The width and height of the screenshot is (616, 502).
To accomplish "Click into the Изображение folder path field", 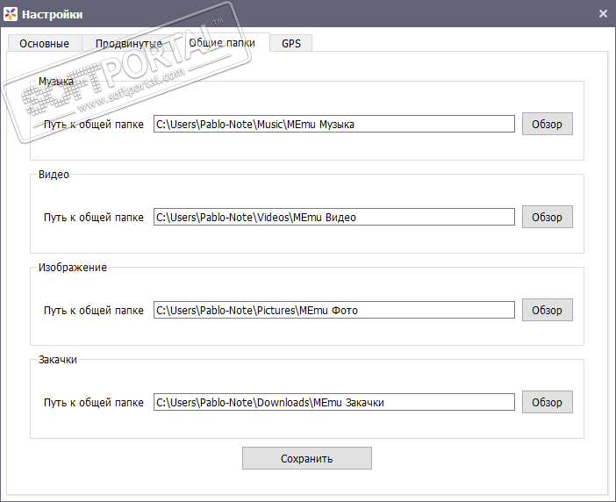I will [333, 310].
